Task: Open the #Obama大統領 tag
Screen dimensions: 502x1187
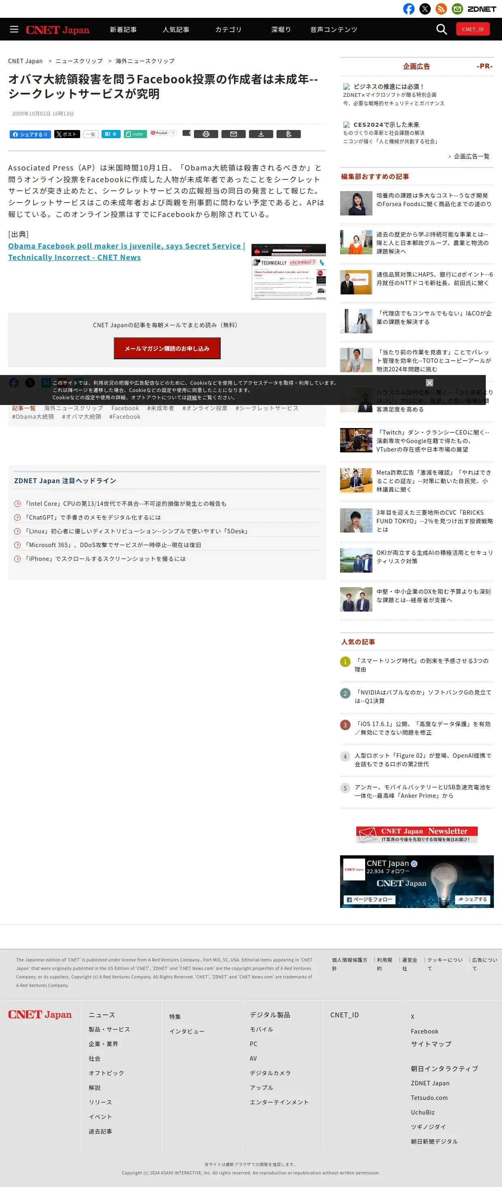Action: click(33, 417)
